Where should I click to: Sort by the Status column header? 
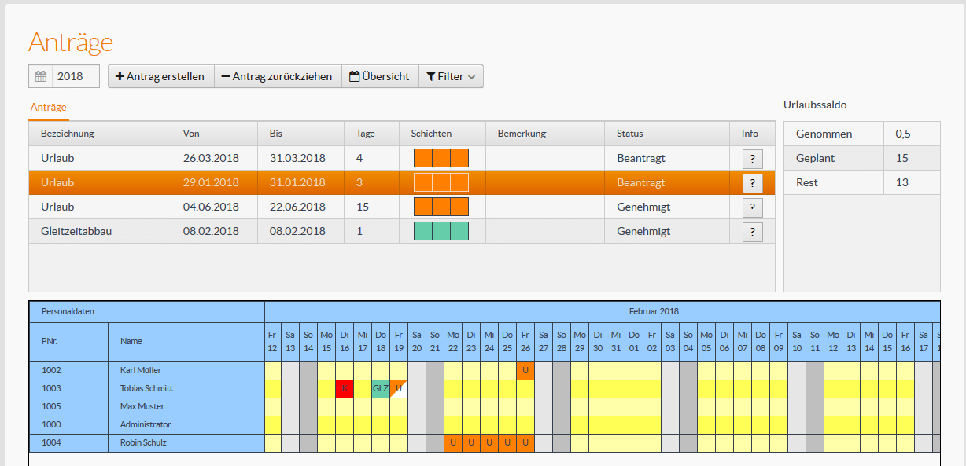tap(630, 134)
